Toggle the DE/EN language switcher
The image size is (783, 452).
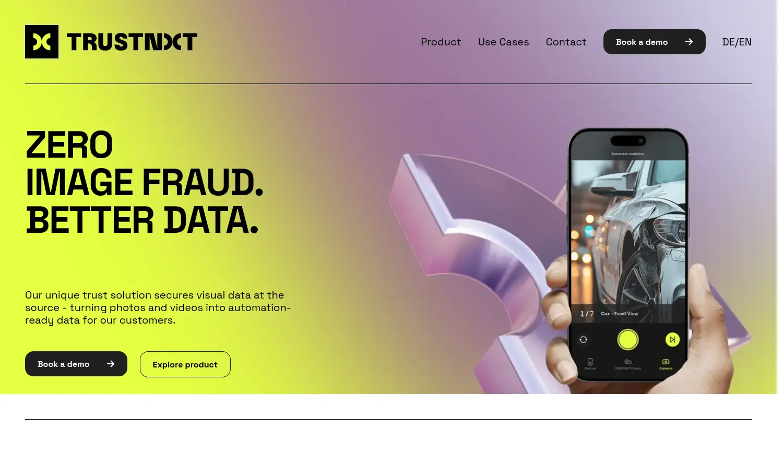[x=737, y=42]
